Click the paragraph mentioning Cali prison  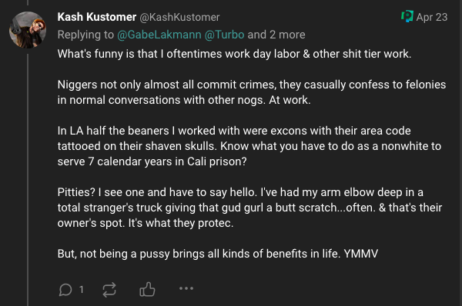[249, 146]
